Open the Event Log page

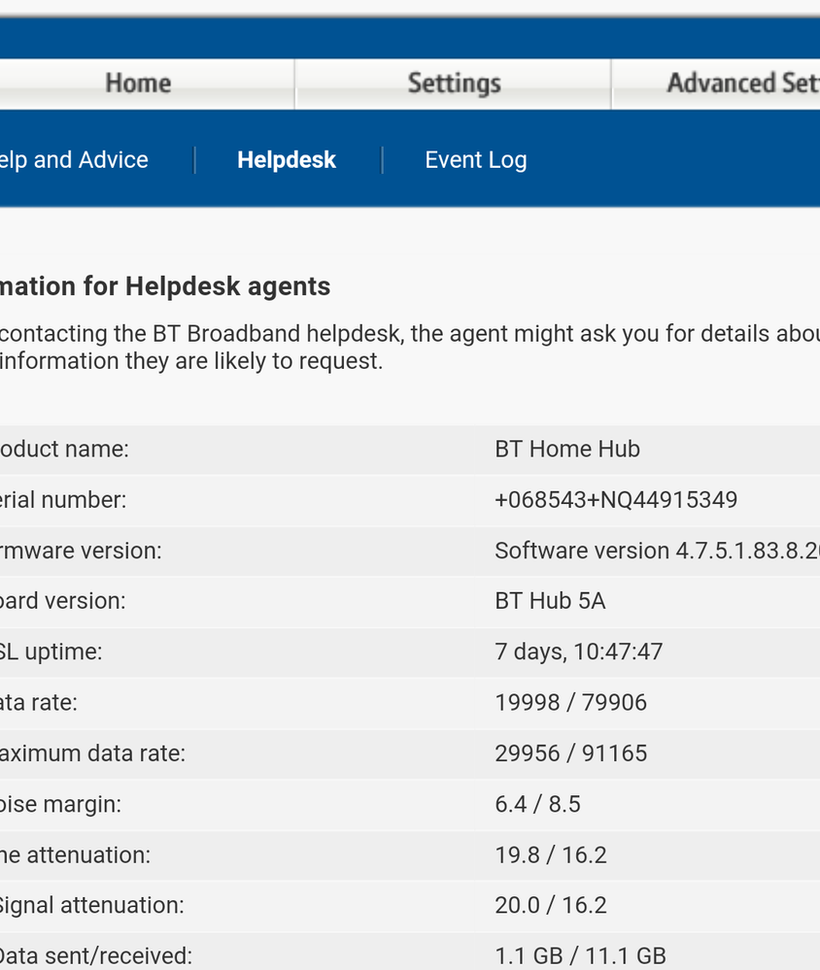tap(476, 160)
